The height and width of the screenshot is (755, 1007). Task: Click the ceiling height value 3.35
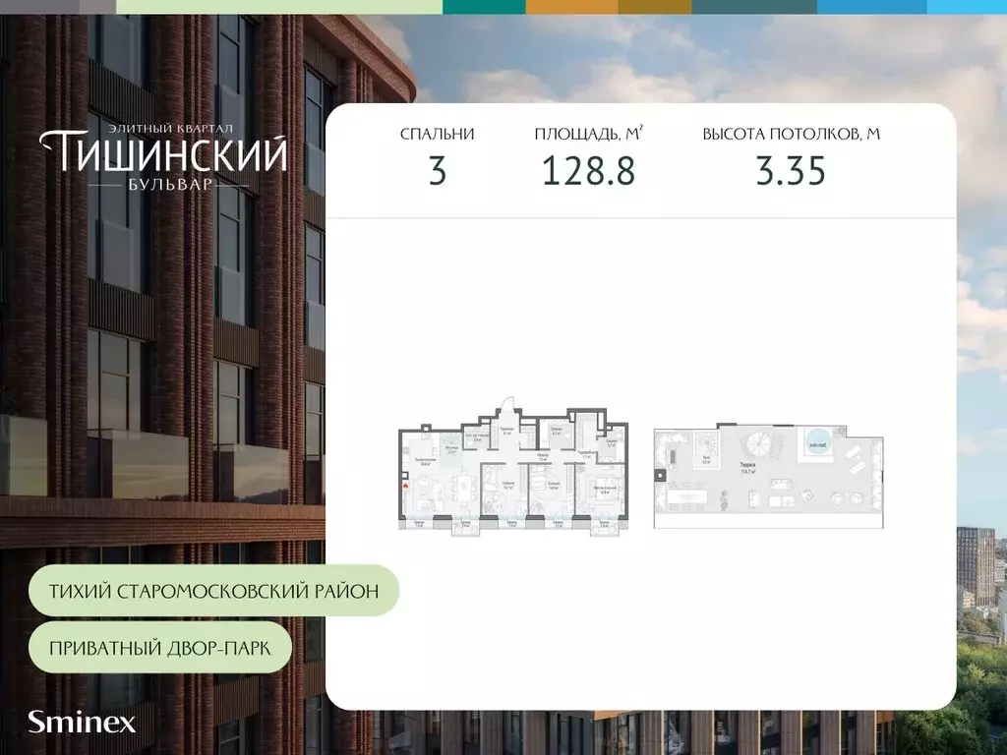coord(791,171)
